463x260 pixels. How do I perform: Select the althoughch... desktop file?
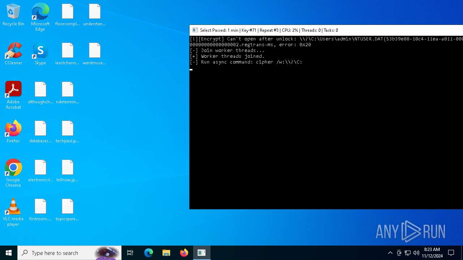[41, 93]
